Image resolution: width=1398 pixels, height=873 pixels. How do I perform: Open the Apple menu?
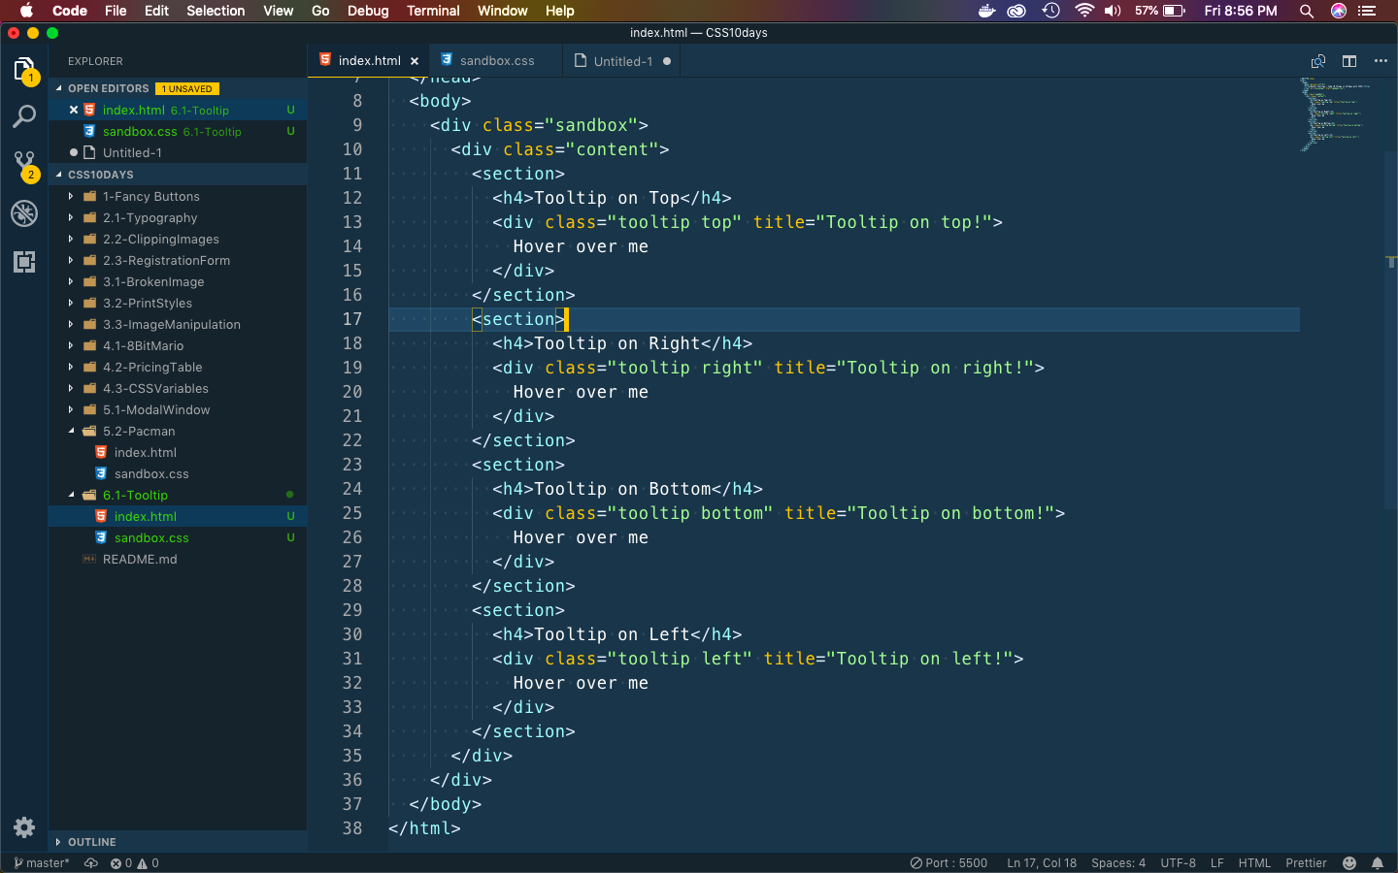click(26, 11)
